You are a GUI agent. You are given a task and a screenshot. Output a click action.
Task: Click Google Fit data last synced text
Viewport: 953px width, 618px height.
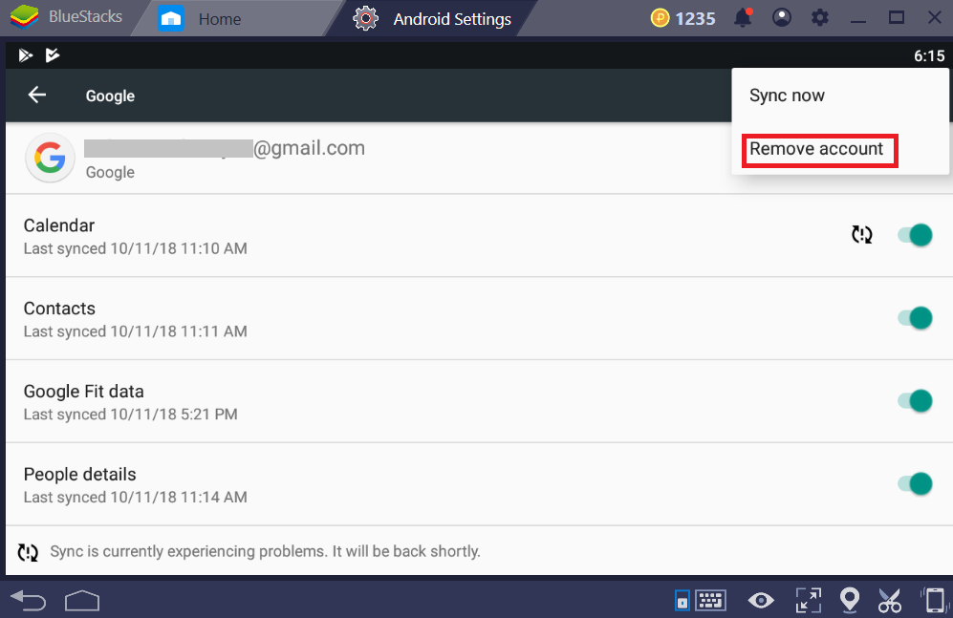click(131, 414)
